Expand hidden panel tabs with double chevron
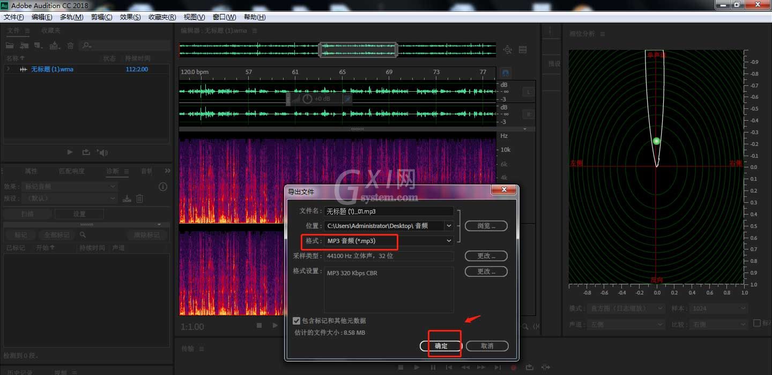The height and width of the screenshot is (375, 772). coord(167,171)
